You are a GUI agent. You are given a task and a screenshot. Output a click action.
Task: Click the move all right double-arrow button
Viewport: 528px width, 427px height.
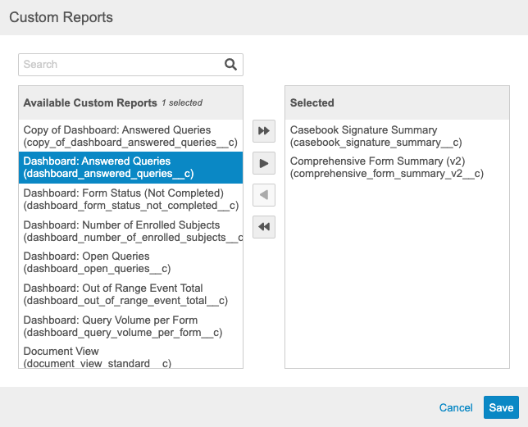pyautogui.click(x=264, y=131)
